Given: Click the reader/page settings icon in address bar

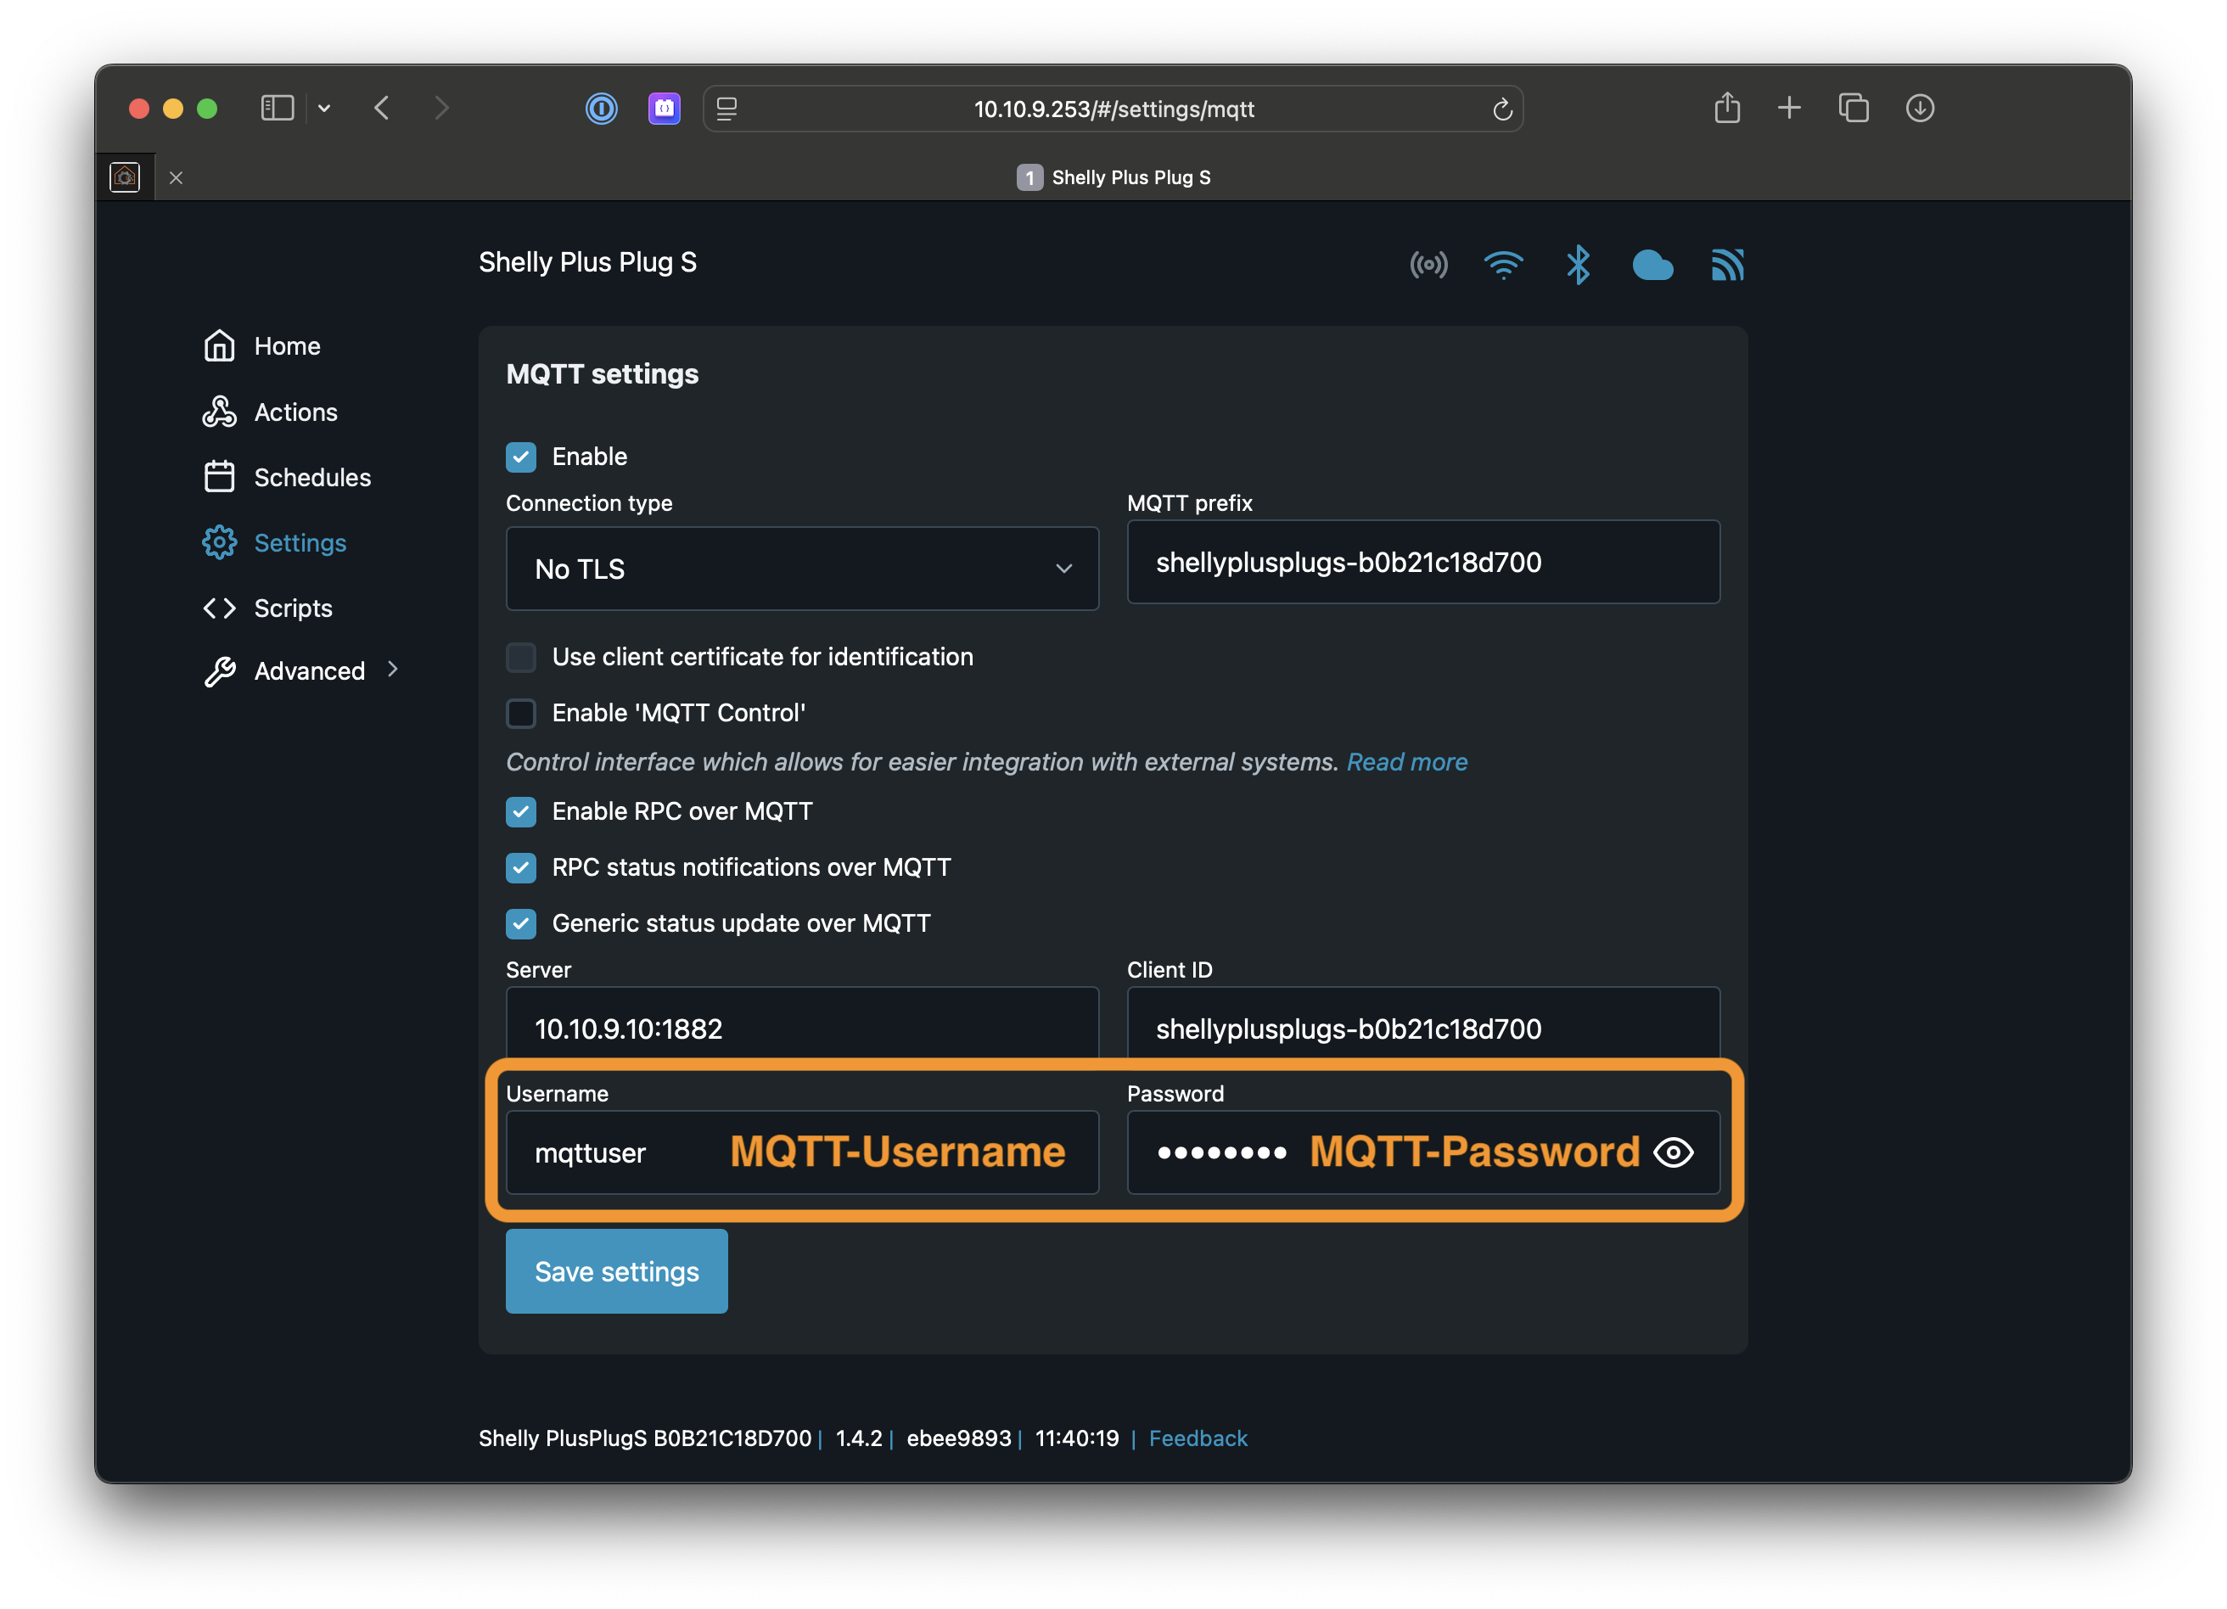Looking at the screenshot, I should (726, 109).
